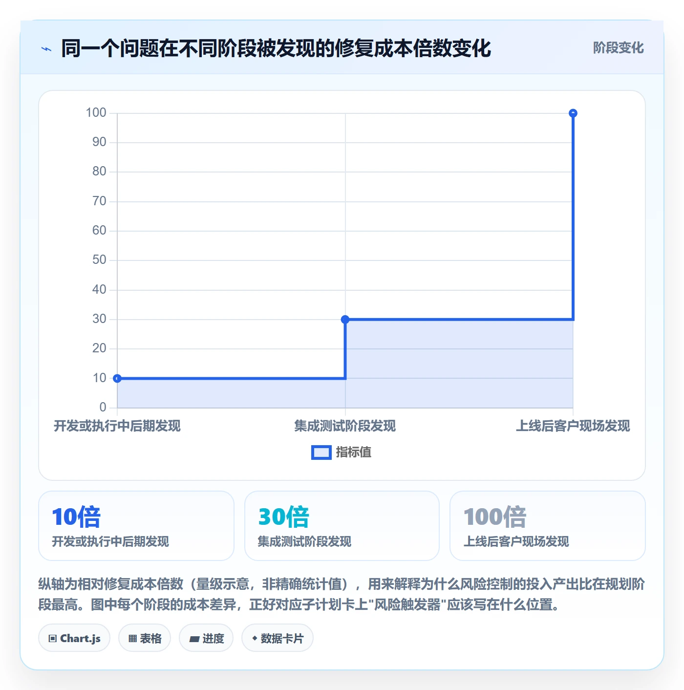
Task: Click the 集成测试阶段发现 axis label
Action: tap(345, 426)
